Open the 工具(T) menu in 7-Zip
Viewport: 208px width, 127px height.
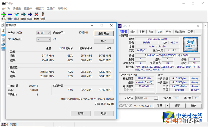point(51,9)
